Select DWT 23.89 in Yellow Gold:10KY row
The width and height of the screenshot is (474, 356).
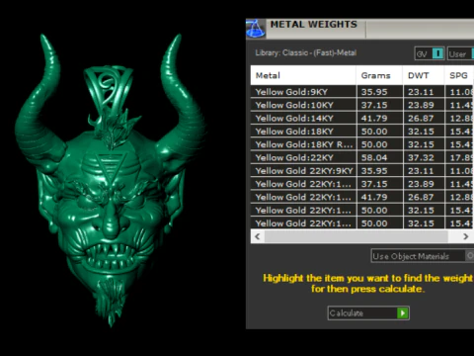tap(424, 105)
